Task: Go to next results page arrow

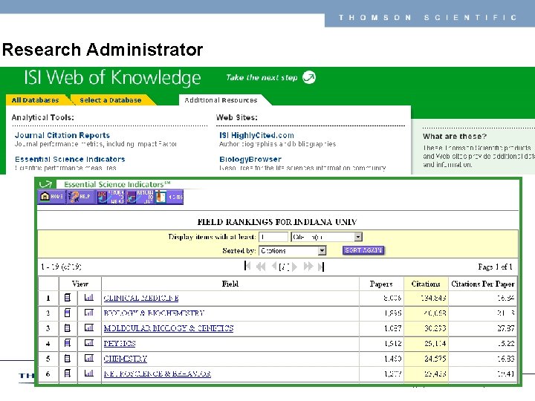Action: click(x=295, y=267)
